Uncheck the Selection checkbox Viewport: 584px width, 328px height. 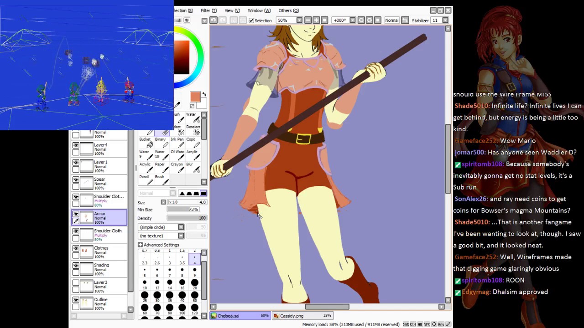(251, 20)
